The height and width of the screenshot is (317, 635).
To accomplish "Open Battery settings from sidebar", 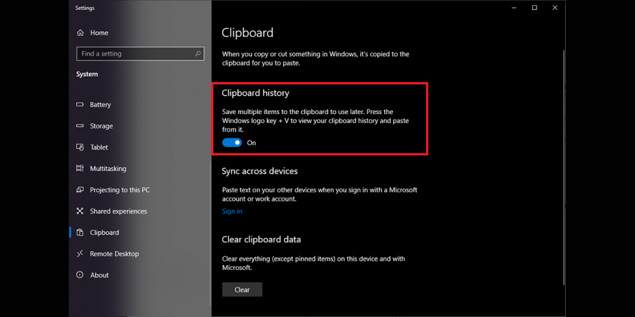I will coord(100,105).
